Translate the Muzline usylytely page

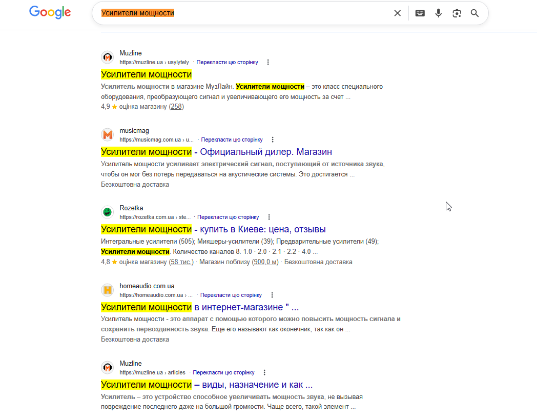coord(227,62)
